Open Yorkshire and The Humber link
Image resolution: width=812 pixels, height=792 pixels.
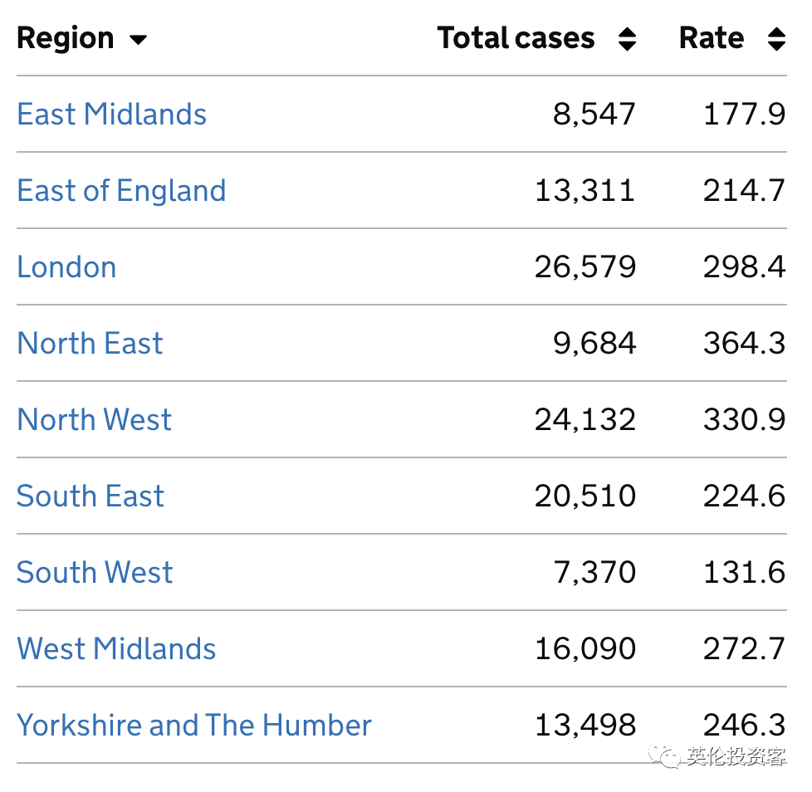point(194,726)
